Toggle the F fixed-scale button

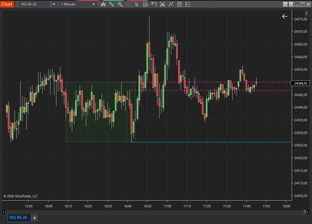pos(307,14)
